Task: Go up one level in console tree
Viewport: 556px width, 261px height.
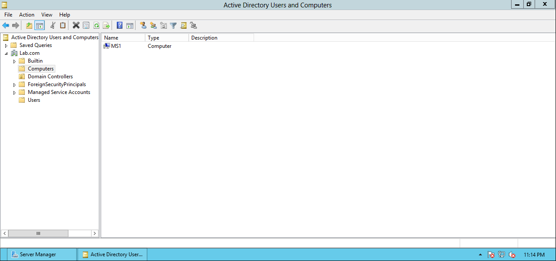Action: [29, 26]
